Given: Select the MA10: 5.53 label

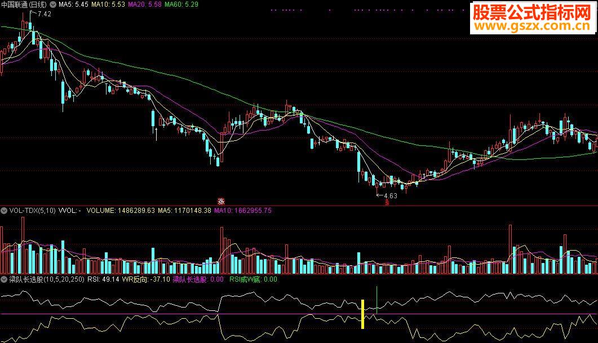Looking at the screenshot, I should [x=108, y=5].
